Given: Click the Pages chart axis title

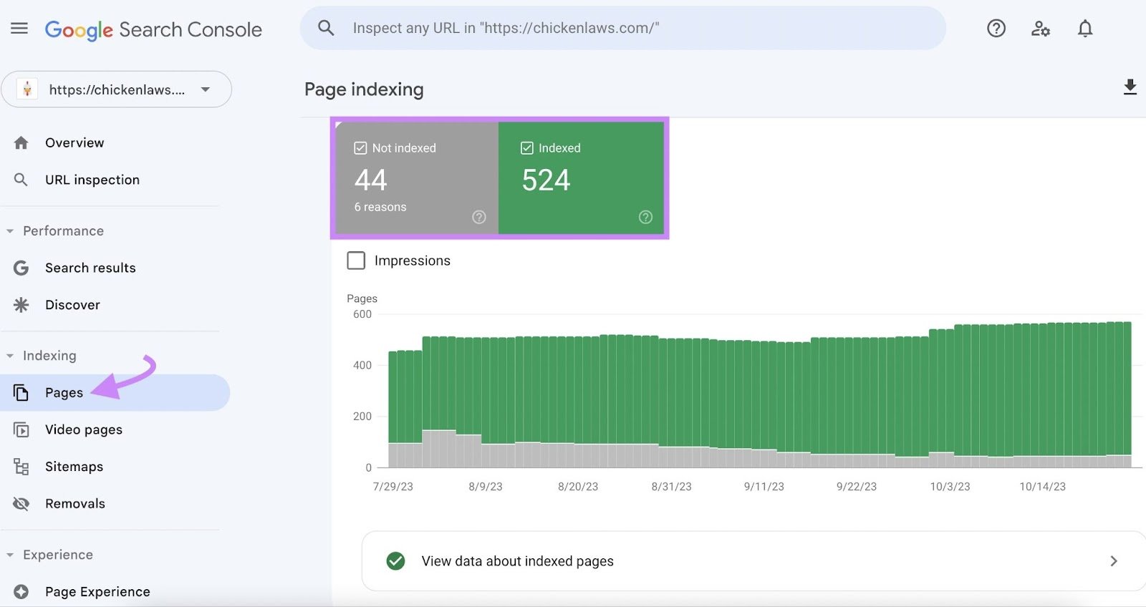Looking at the screenshot, I should tap(362, 298).
